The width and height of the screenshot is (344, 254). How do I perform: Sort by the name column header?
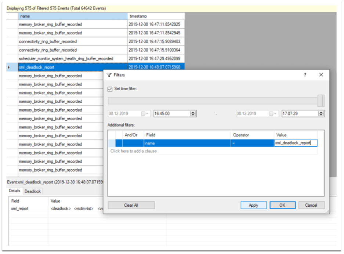pos(73,16)
